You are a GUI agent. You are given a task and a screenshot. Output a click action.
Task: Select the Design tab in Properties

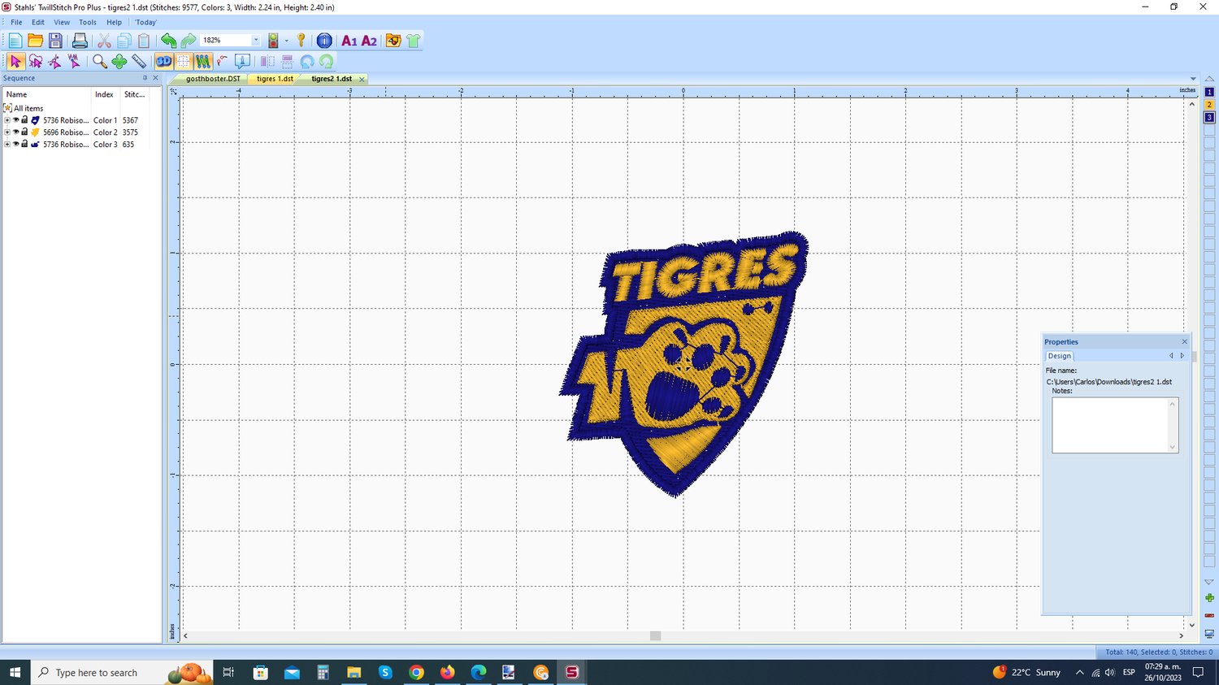click(x=1059, y=356)
